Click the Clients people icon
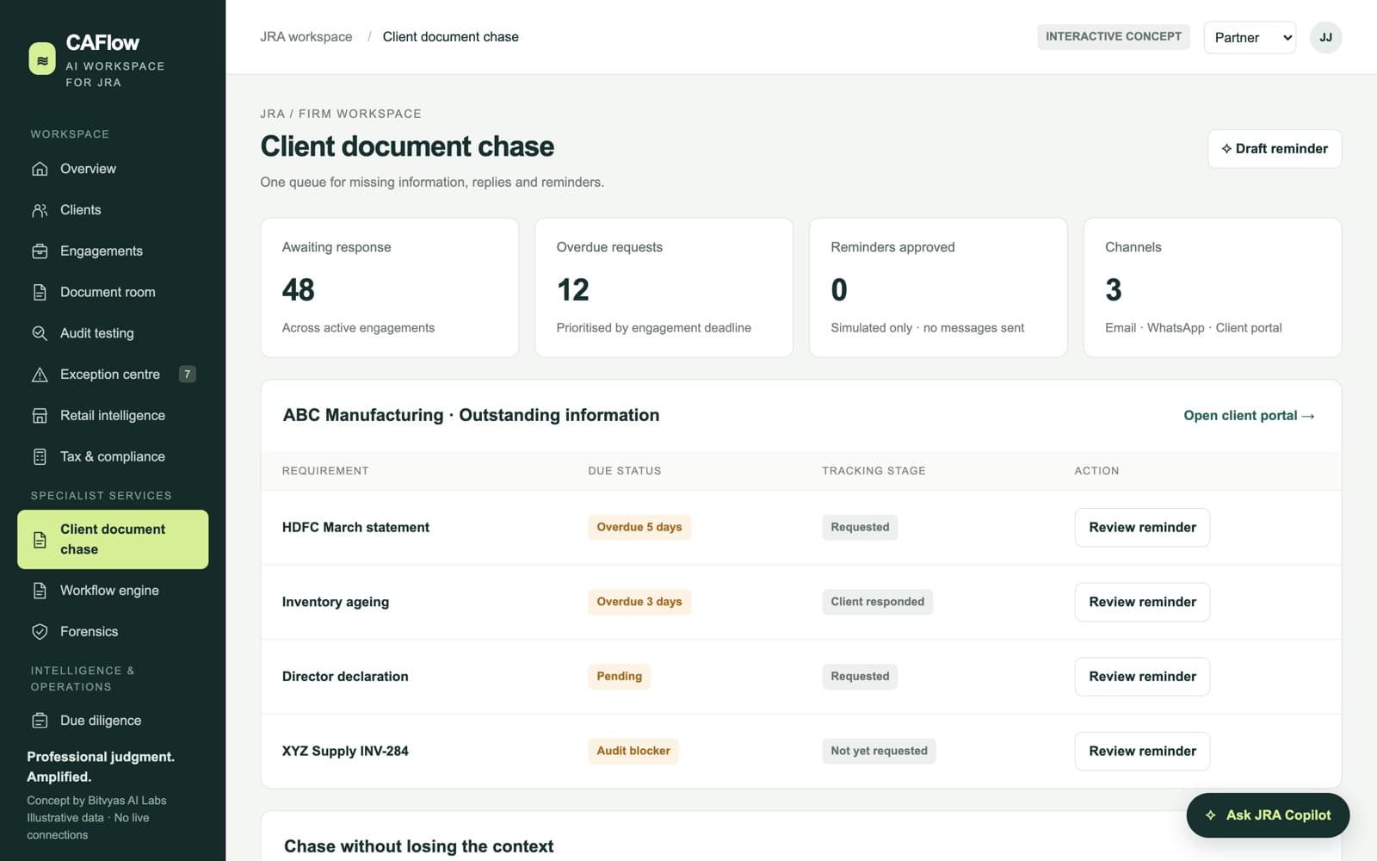1377x861 pixels. click(40, 210)
